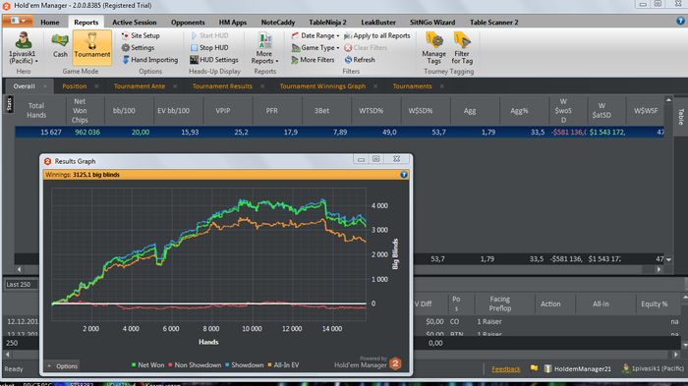This screenshot has width=688, height=386.
Task: Close the Tournament Results tab
Action: pyautogui.click(x=262, y=86)
